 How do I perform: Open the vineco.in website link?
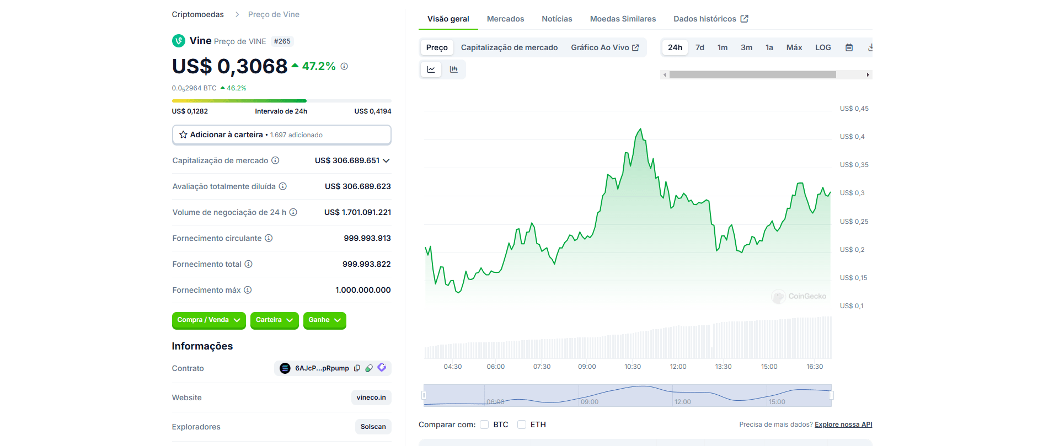(371, 397)
